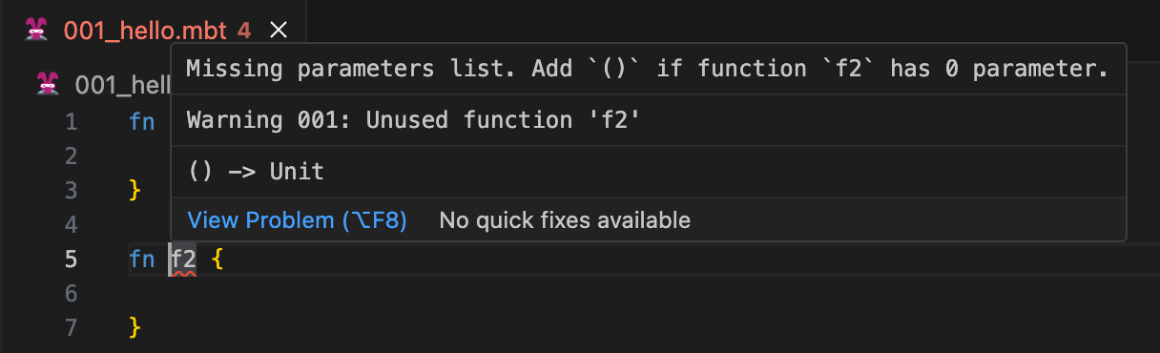
Task: Click line number 1 in the gutter
Action: [71, 121]
